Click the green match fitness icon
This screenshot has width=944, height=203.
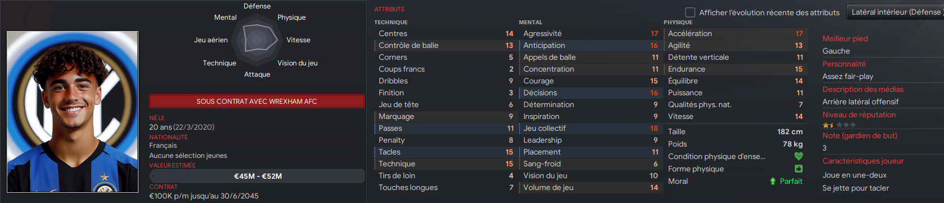(798, 169)
